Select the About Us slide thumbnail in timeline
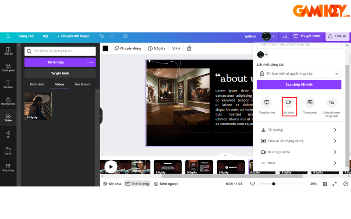Viewport: 351px width, 219px height. pos(231,167)
